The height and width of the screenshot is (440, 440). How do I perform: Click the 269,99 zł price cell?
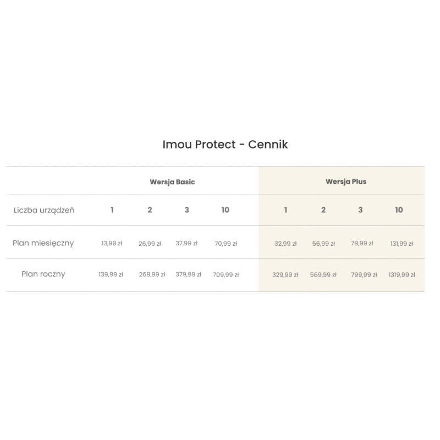[x=152, y=274]
